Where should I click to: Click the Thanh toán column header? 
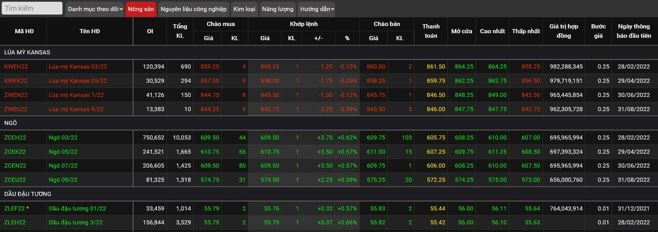click(x=431, y=31)
